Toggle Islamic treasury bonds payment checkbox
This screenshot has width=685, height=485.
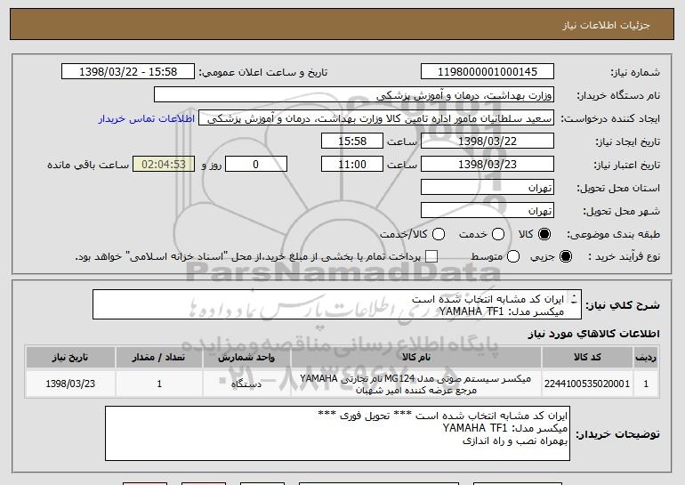click(431, 256)
